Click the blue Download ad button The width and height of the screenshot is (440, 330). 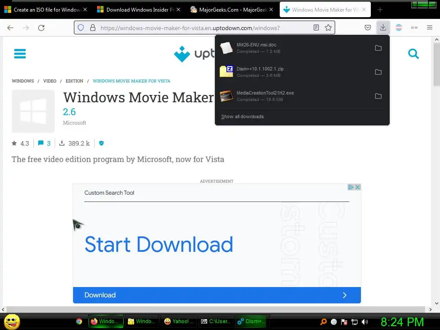[217, 295]
